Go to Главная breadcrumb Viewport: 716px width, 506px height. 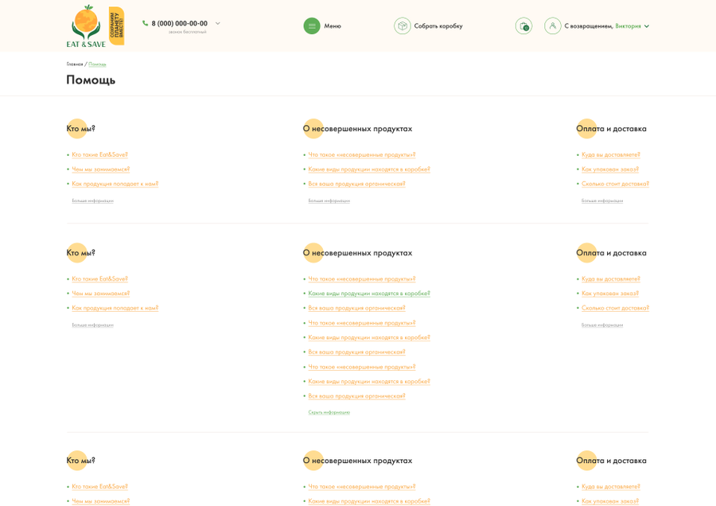pos(75,64)
